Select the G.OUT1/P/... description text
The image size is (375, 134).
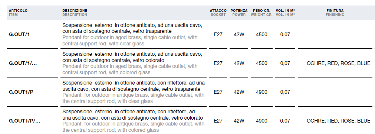(x=134, y=121)
